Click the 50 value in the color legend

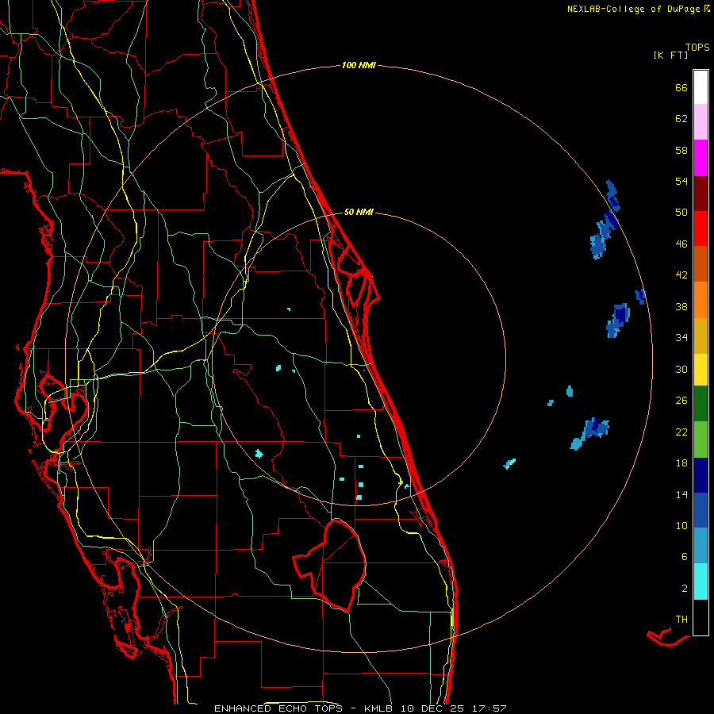[681, 212]
